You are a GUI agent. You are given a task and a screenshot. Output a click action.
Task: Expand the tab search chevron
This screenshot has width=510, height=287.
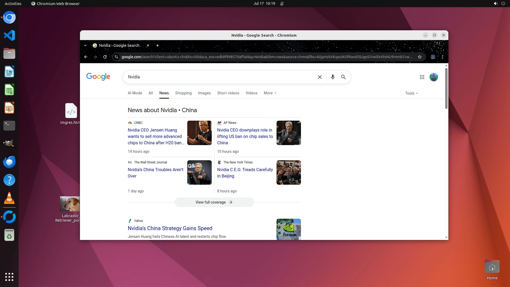tap(85, 45)
